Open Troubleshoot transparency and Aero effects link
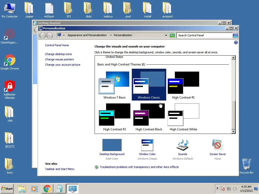 click(139, 167)
